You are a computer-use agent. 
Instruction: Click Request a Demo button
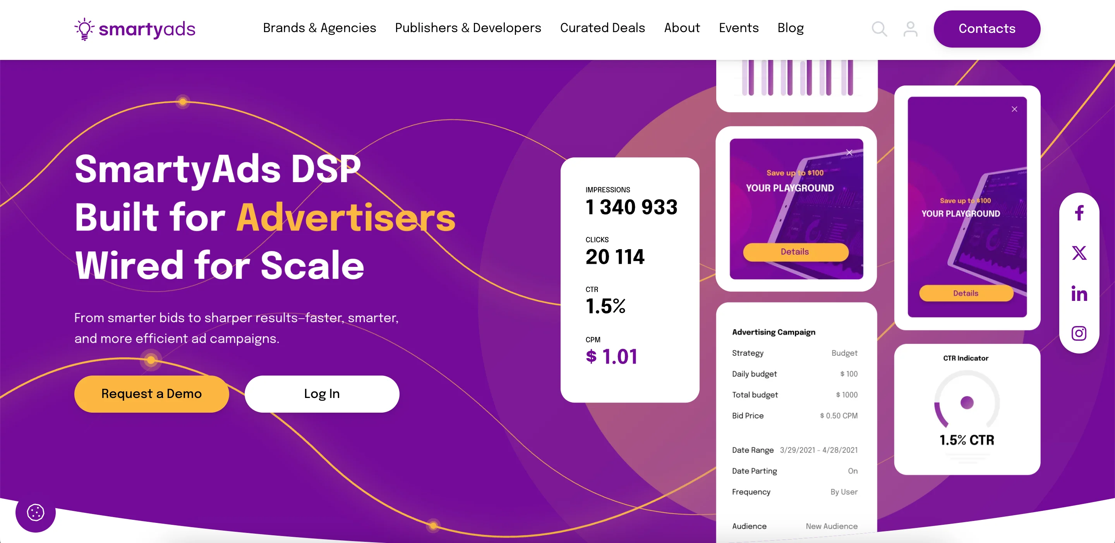151,394
